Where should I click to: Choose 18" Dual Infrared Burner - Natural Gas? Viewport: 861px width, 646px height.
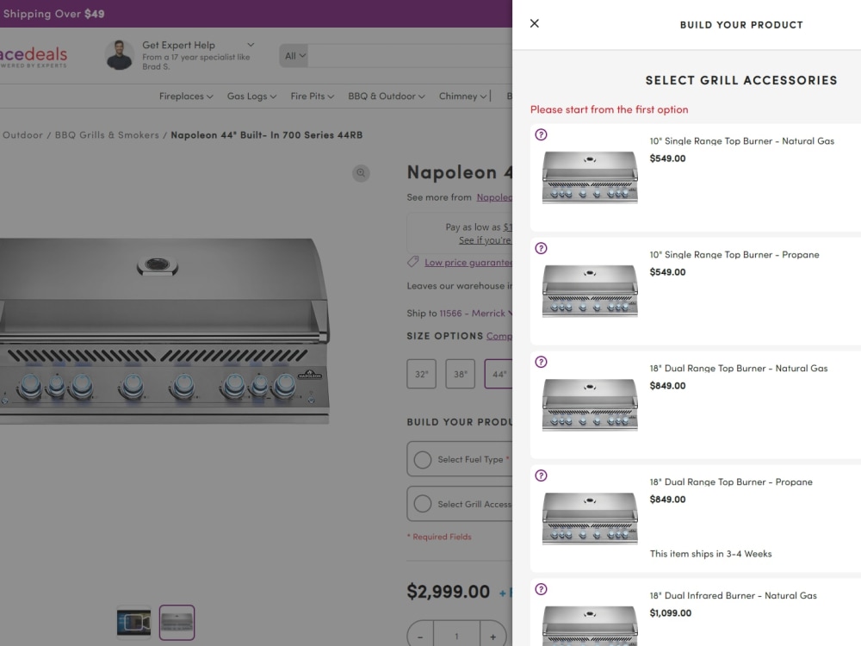point(733,596)
